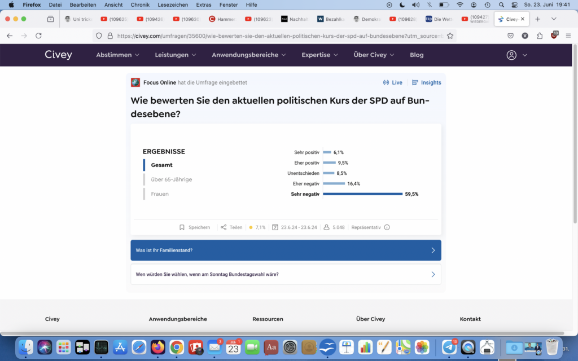Click the Sehr negativ result bar
The width and height of the screenshot is (578, 361).
[362, 194]
